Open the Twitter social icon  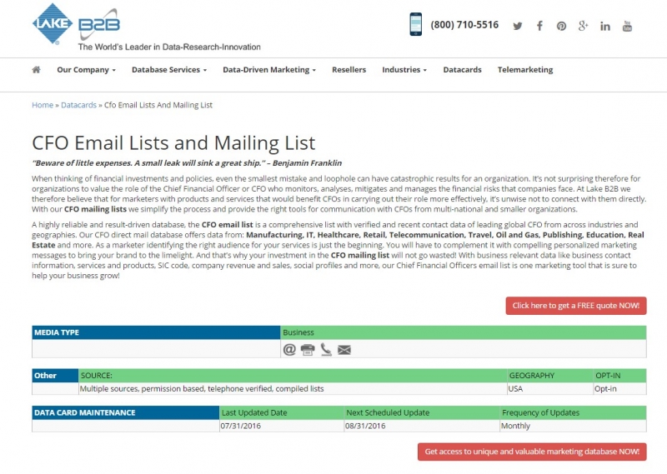coord(517,26)
